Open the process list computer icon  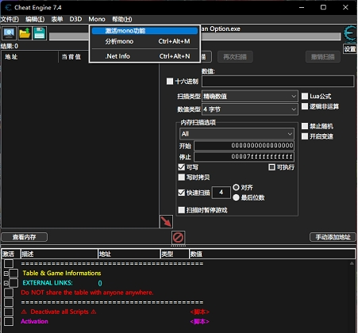9,33
